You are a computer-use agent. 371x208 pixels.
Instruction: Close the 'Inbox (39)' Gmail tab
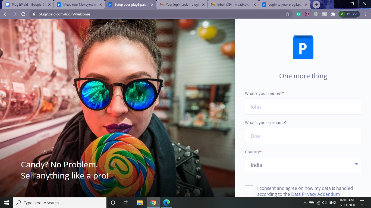coord(255,5)
